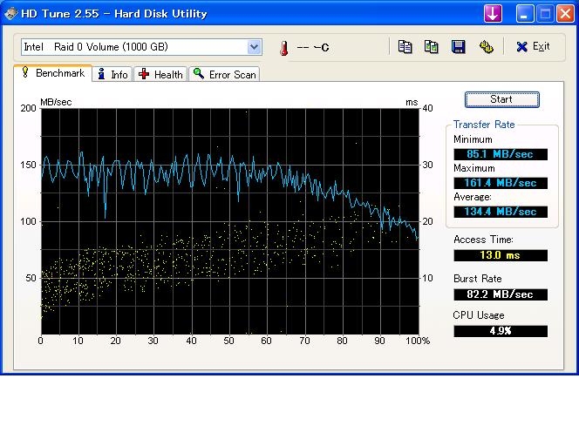Open the Error Scan tab
Screen dimensions: 579x446
(x=224, y=74)
